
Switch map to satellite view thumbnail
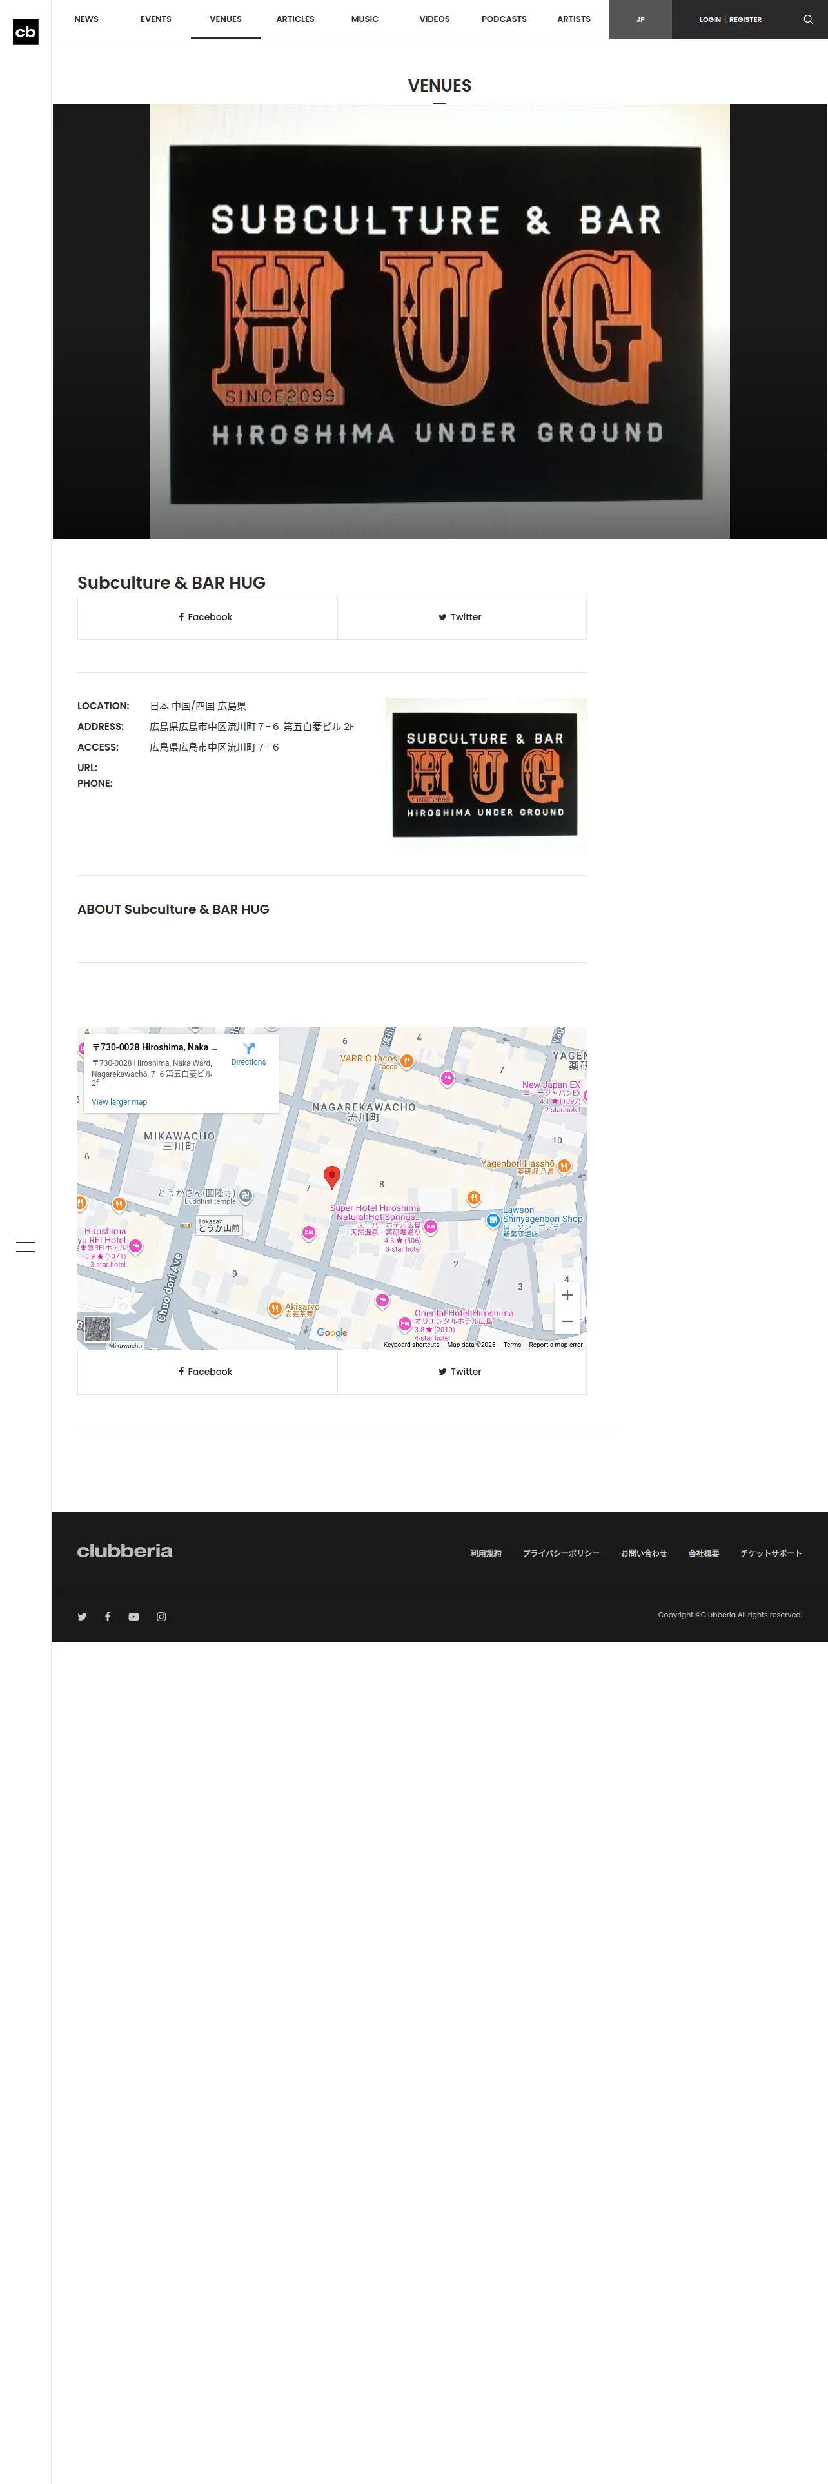[96, 1329]
